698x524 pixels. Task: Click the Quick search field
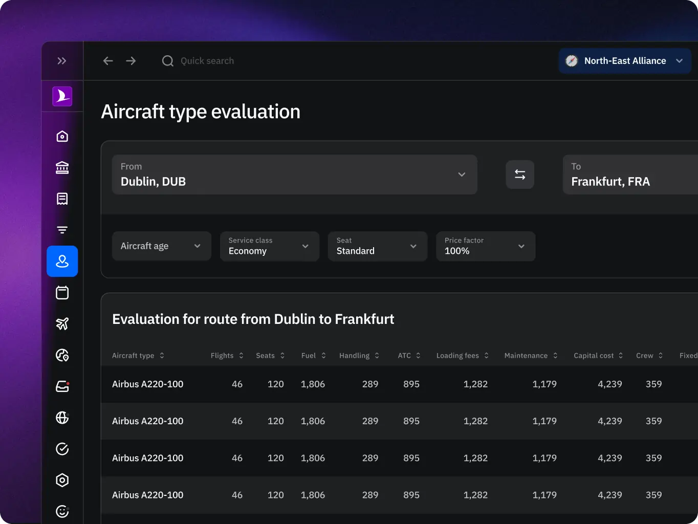point(207,60)
